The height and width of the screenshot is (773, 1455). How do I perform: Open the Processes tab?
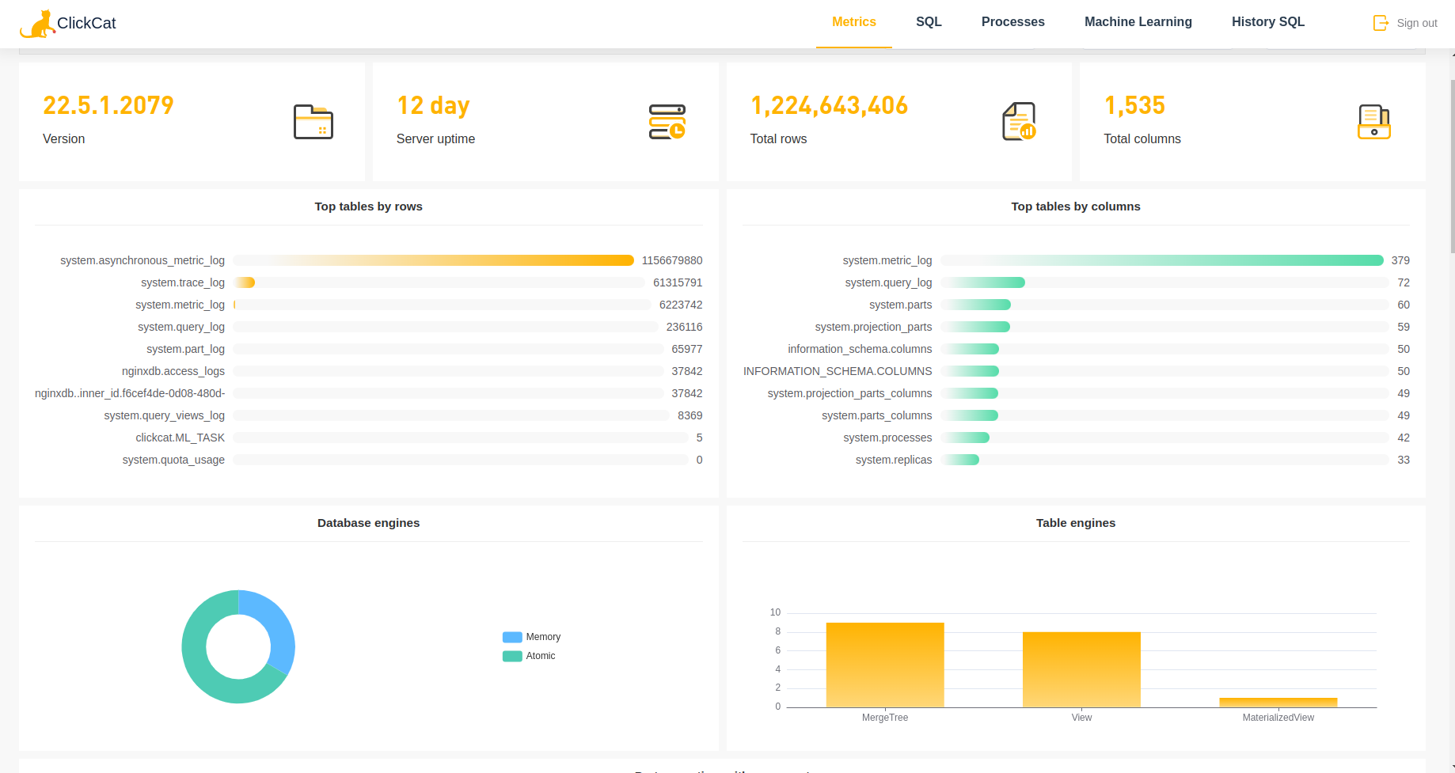point(1013,22)
